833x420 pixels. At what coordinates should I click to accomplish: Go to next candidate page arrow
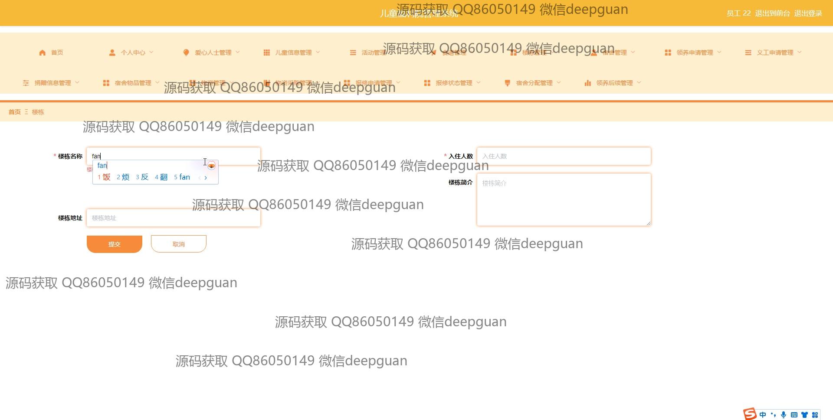point(206,177)
